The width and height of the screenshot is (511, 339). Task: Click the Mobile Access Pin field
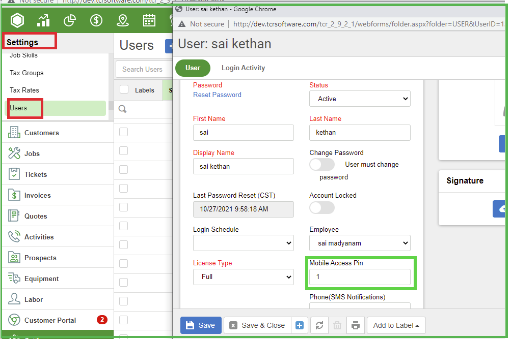point(360,277)
